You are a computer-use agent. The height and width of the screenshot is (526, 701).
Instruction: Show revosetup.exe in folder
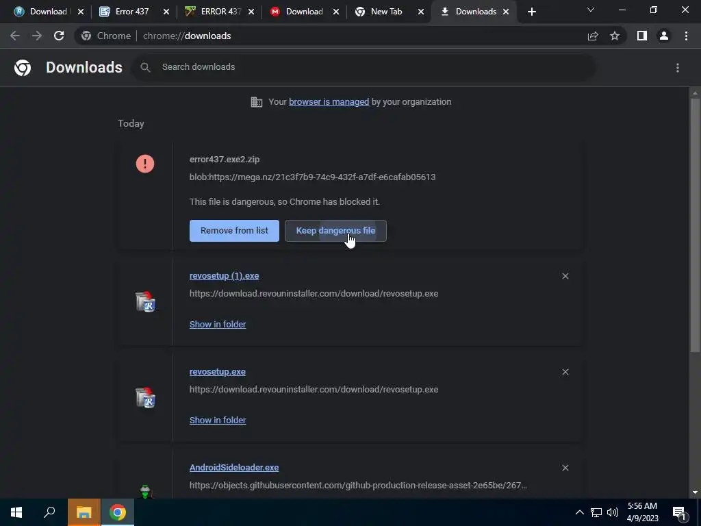[x=218, y=420]
